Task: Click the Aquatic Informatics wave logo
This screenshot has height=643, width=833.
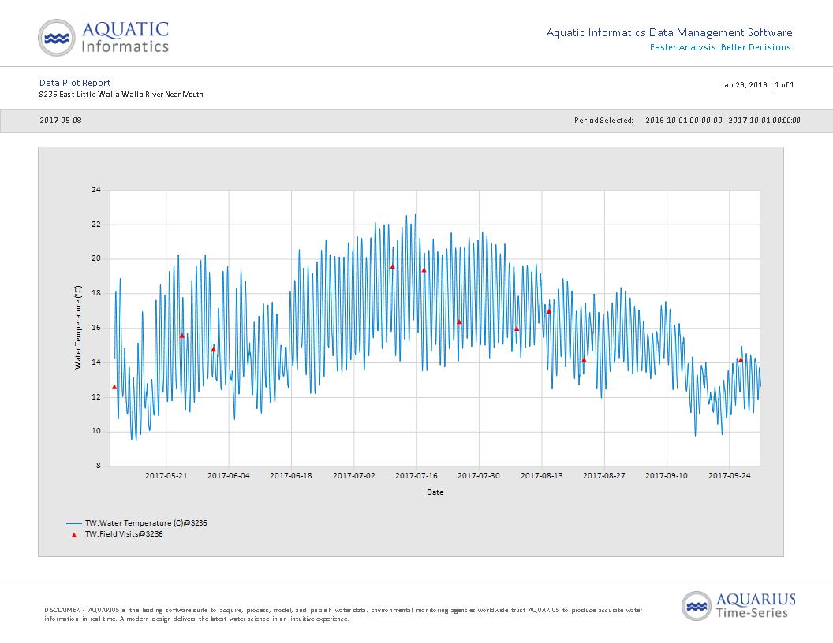Action: [x=56, y=38]
